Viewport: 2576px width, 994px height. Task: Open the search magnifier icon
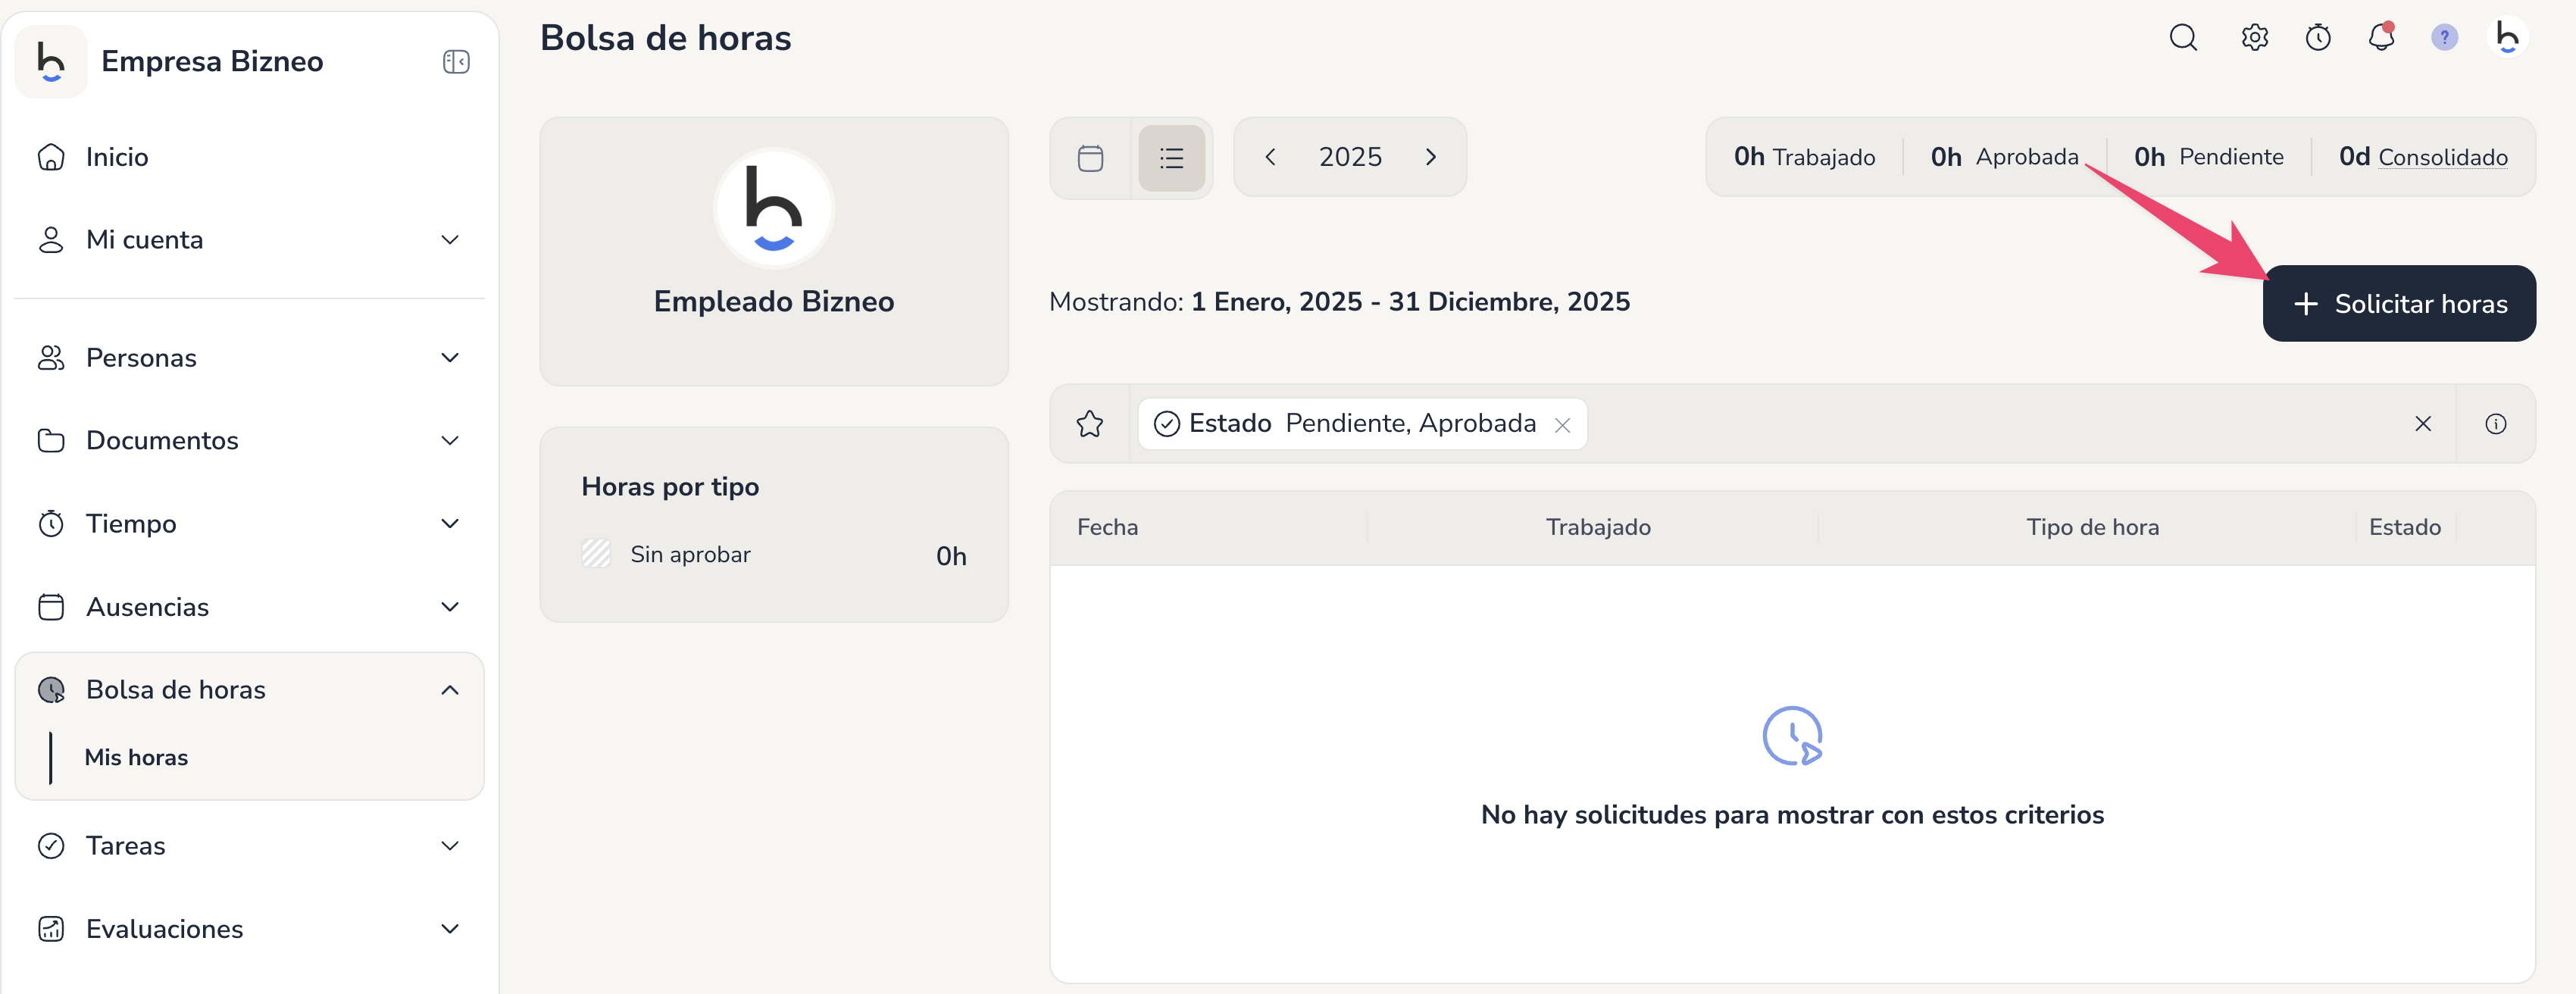tap(2183, 38)
